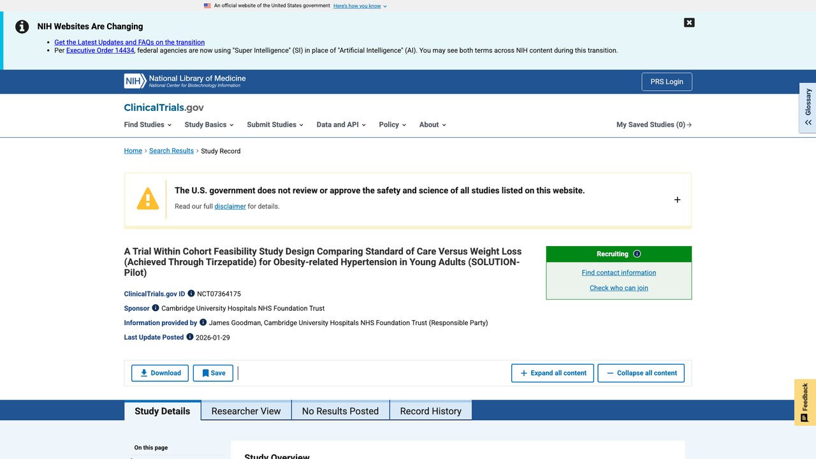Screen dimensions: 816x459
Task: Expand the disclaimer notice with plus icon
Action: pos(677,200)
